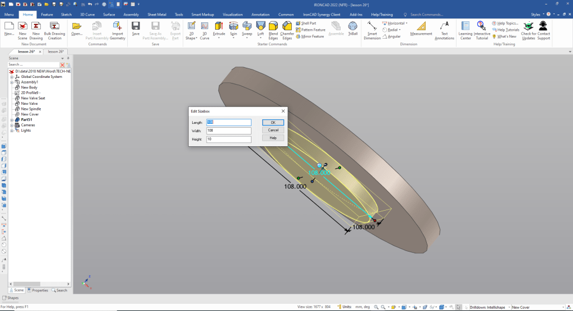Image resolution: width=573 pixels, height=311 pixels.
Task: Click the Extrude tool icon
Action: click(219, 26)
